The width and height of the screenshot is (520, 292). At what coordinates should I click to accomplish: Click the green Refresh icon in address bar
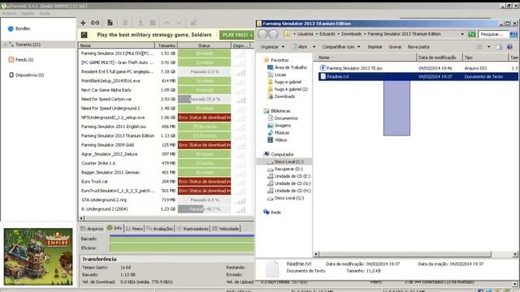(x=471, y=34)
